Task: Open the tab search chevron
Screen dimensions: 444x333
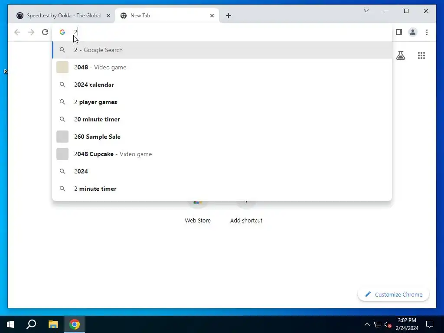Action: [366, 11]
